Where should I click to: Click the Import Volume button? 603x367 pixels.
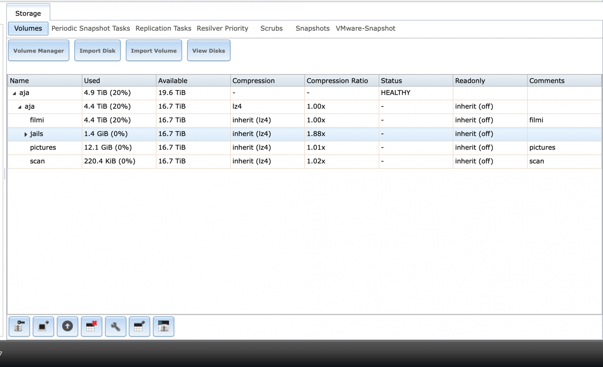click(154, 50)
